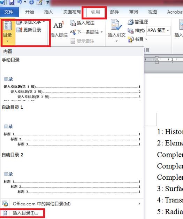Viewport: 183px width, 219px height.
Task: Click the save icon in quick access toolbar
Action: pyautogui.click(x=12, y=2)
